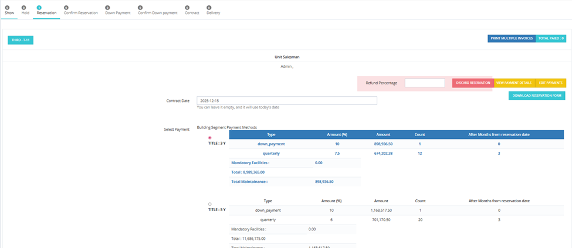Go to the Delivery tab
572x248 pixels.
(213, 11)
